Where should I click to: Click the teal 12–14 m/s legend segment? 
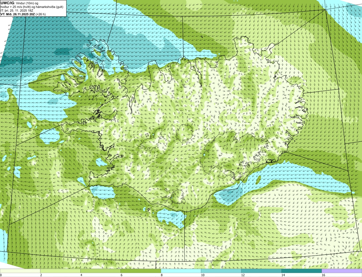coord(261,271)
